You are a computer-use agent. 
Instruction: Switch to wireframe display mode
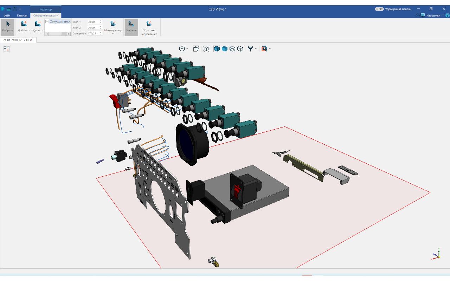232,49
